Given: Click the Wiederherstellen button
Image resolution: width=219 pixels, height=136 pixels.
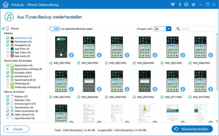Looking at the screenshot, I should [x=192, y=129].
